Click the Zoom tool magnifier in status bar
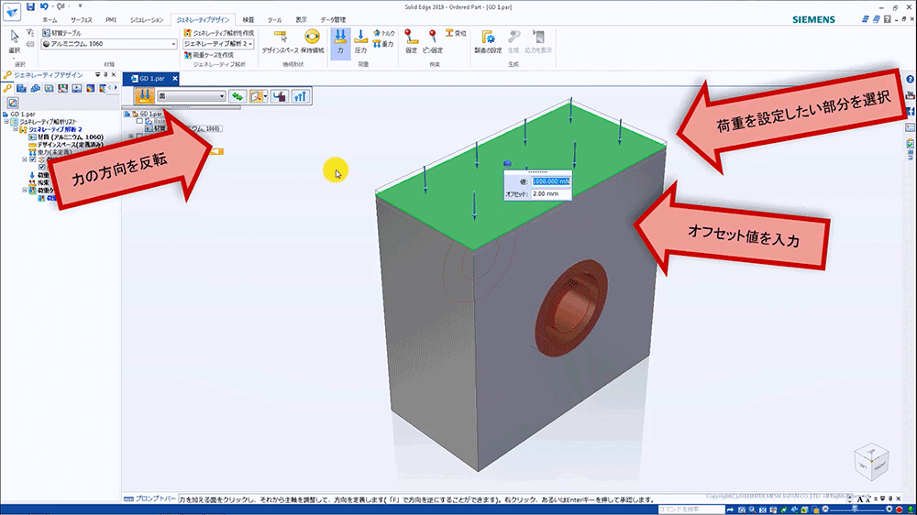 coord(752,510)
